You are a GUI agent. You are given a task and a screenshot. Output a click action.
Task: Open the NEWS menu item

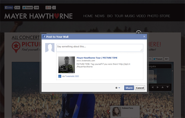click(x=100, y=16)
